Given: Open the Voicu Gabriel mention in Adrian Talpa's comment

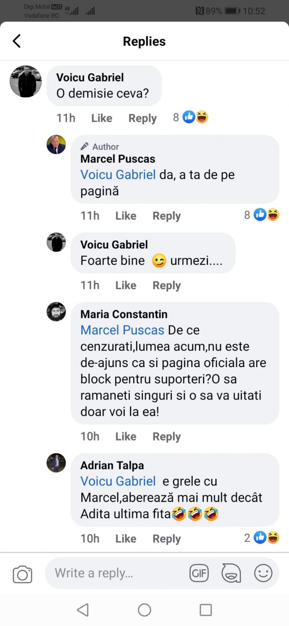Looking at the screenshot, I should (x=118, y=481).
